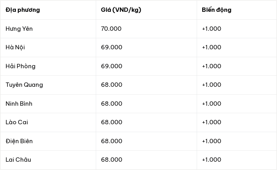Select the Hưng Yên row name
277x170 pixels.
point(19,29)
